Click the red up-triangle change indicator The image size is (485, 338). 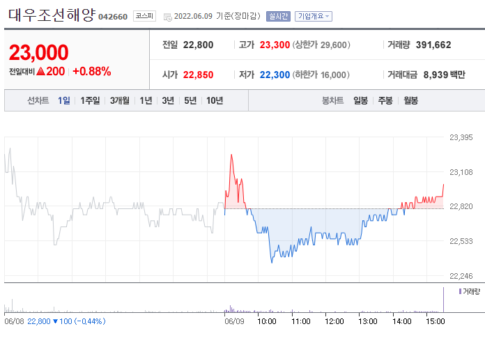[41, 72]
